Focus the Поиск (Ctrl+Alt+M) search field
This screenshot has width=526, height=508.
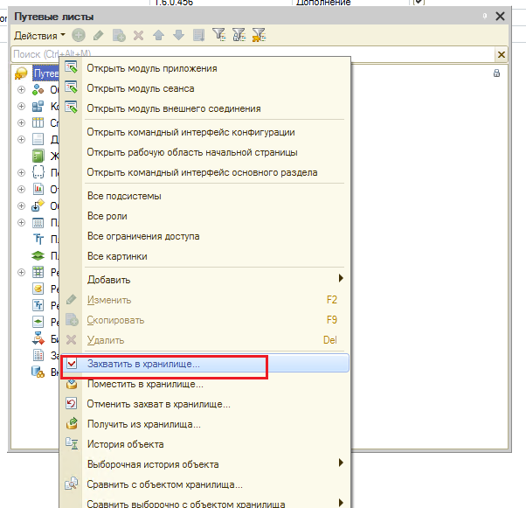pos(253,54)
